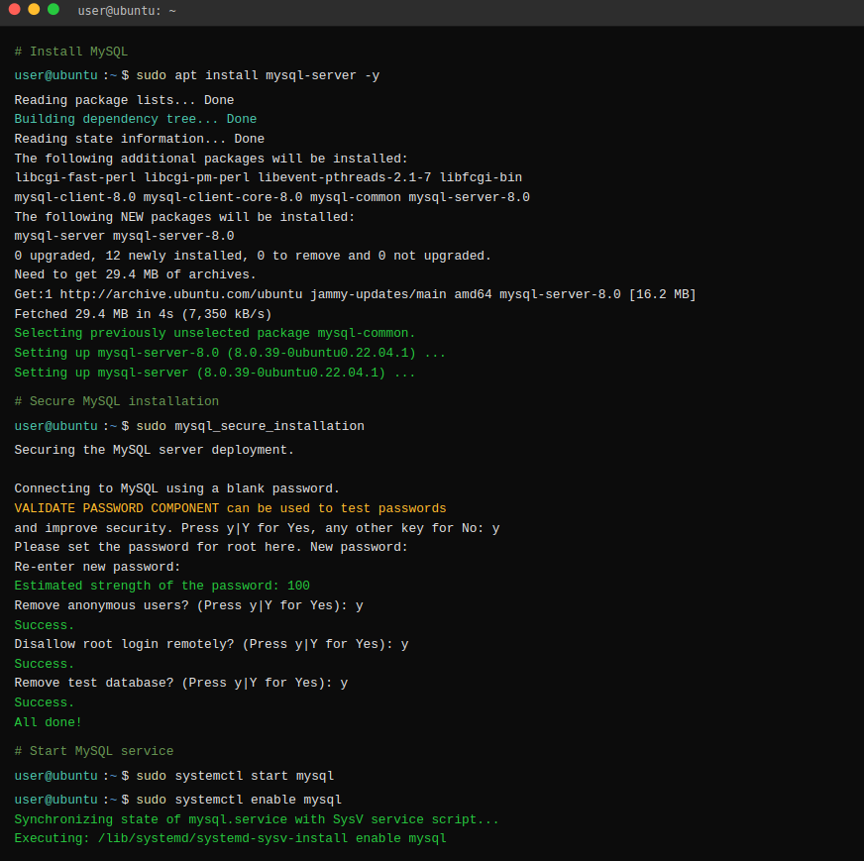Click the 'sudo apt install mysql-server -y' command
Viewport: 864px width, 861px height.
click(258, 75)
